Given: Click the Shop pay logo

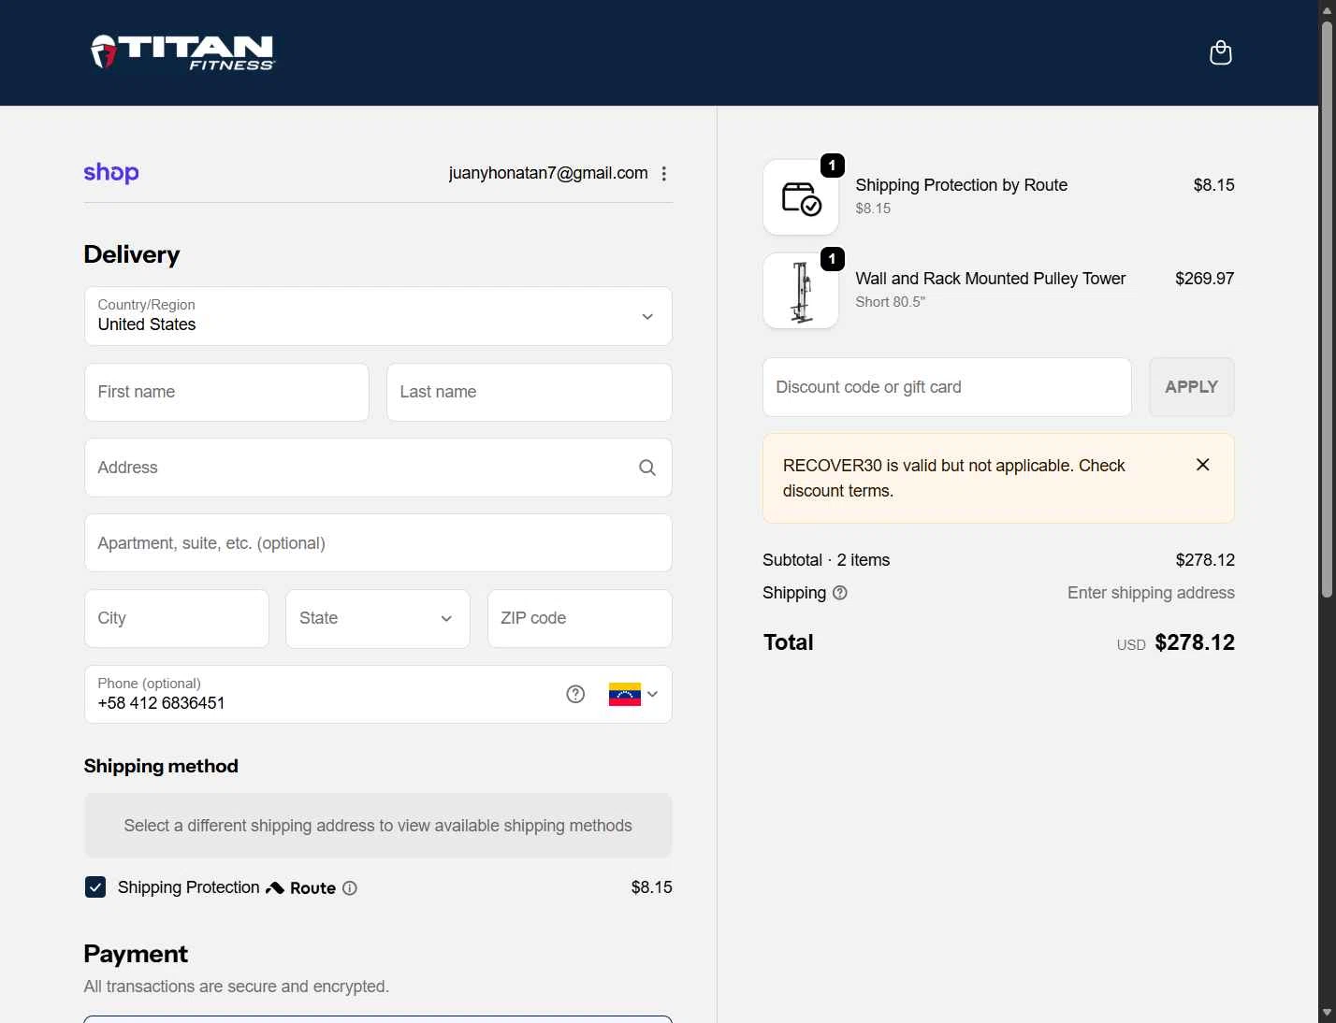Looking at the screenshot, I should coord(111,172).
